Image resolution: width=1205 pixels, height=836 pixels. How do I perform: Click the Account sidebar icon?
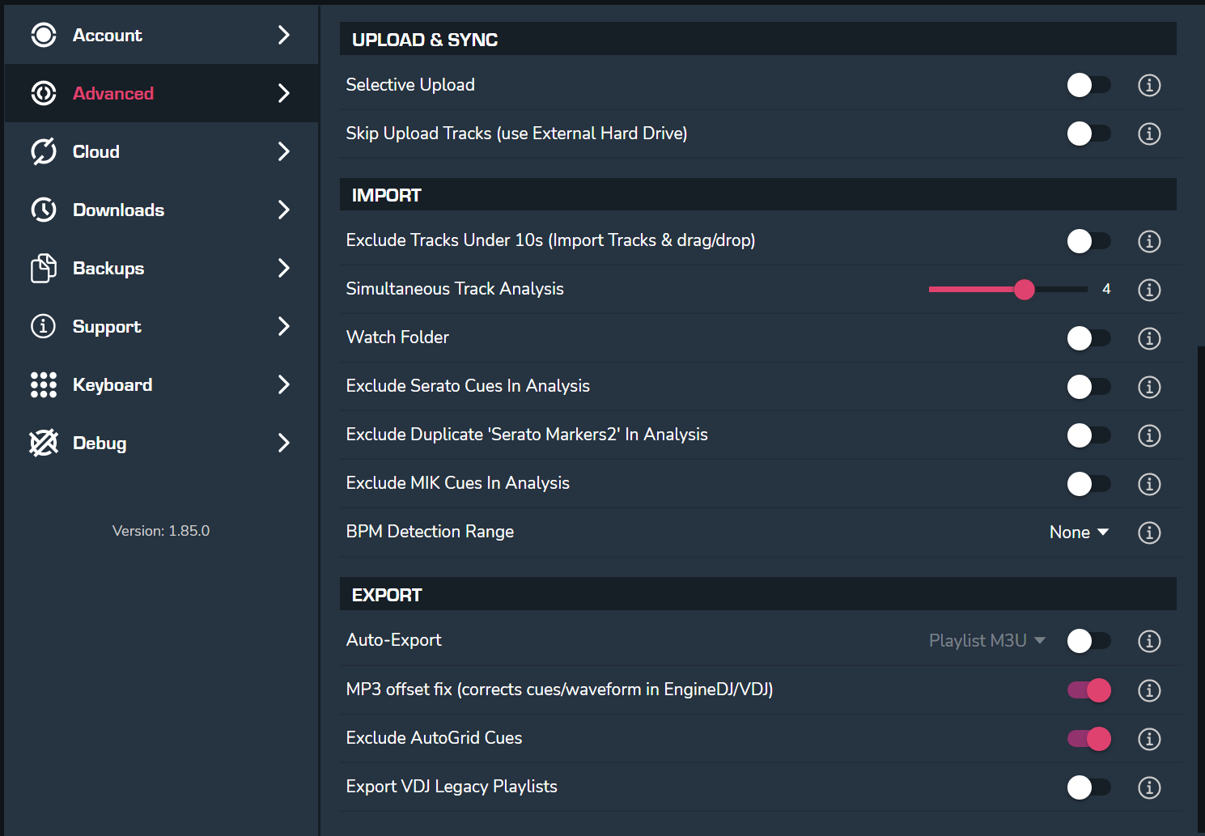click(x=44, y=35)
